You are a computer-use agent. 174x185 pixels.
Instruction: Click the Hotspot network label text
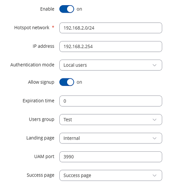pyautogui.click(x=32, y=28)
